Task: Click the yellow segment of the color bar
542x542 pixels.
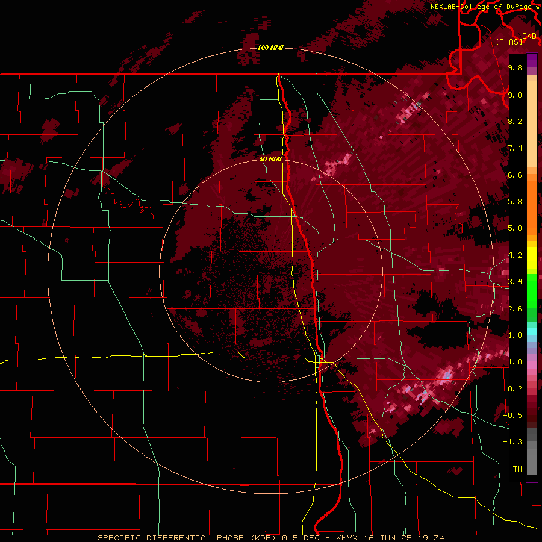Action: click(532, 258)
